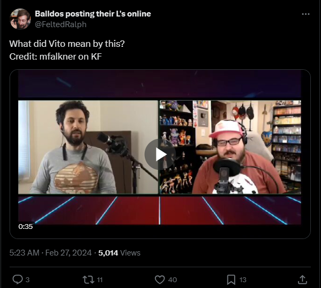Click the 5:23 AM Feb 27, 2024 timestamp
The width and height of the screenshot is (321, 288).
51,253
